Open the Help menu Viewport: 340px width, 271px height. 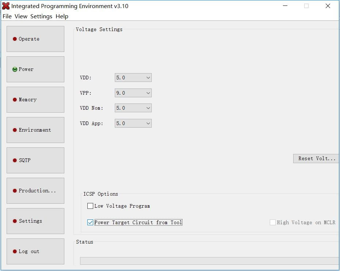point(62,16)
